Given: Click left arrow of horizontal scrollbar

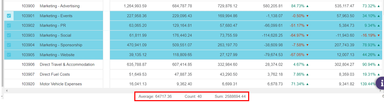Looking at the screenshot, I should [7, 91].
